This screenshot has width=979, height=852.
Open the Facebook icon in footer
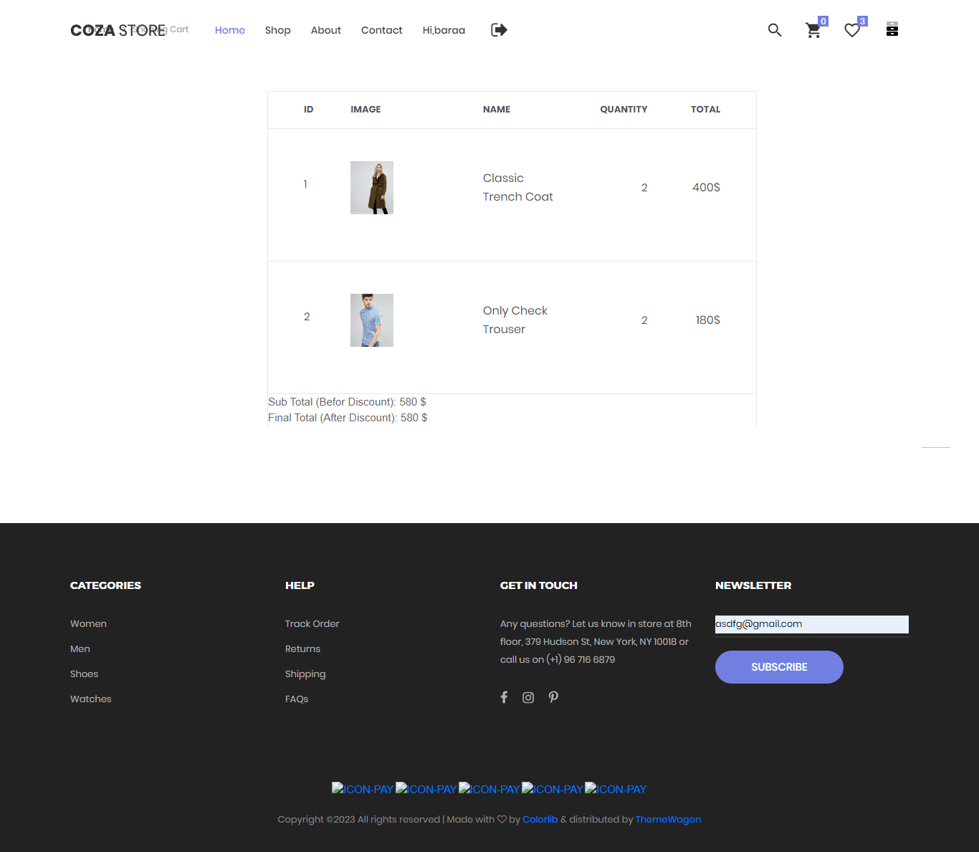coord(504,697)
